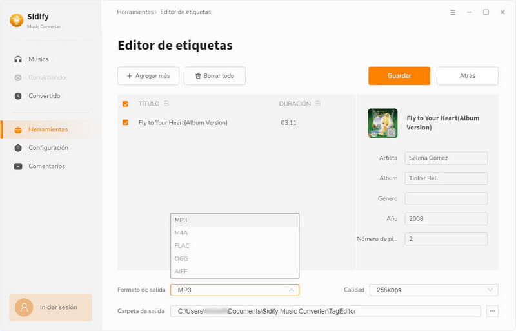Choose OGG from the format list

(x=235, y=259)
